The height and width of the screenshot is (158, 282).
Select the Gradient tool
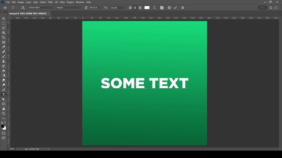[4, 75]
